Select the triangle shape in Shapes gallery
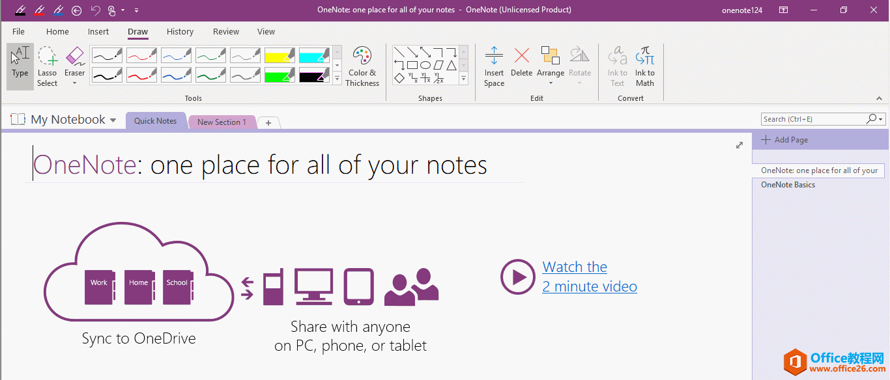Screen dimensions: 890x380 [x=452, y=65]
